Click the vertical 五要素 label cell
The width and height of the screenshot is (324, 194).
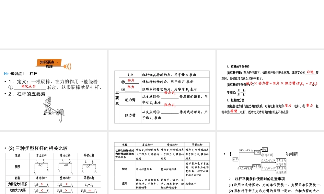117,98
